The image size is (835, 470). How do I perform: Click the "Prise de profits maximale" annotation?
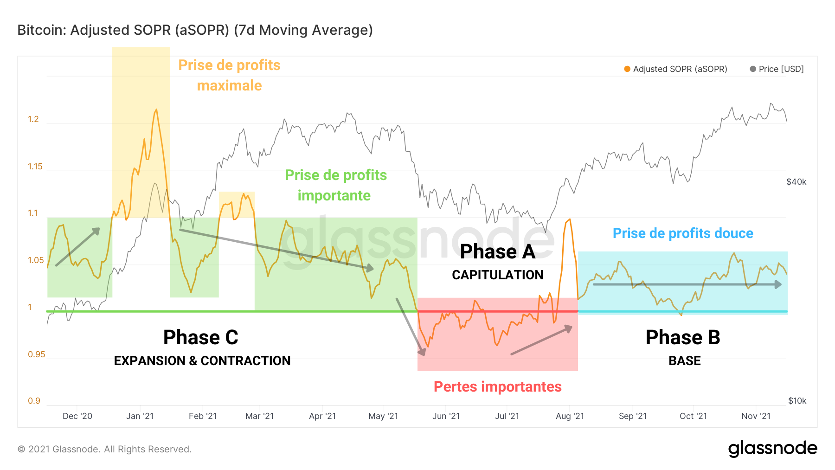[x=229, y=75]
